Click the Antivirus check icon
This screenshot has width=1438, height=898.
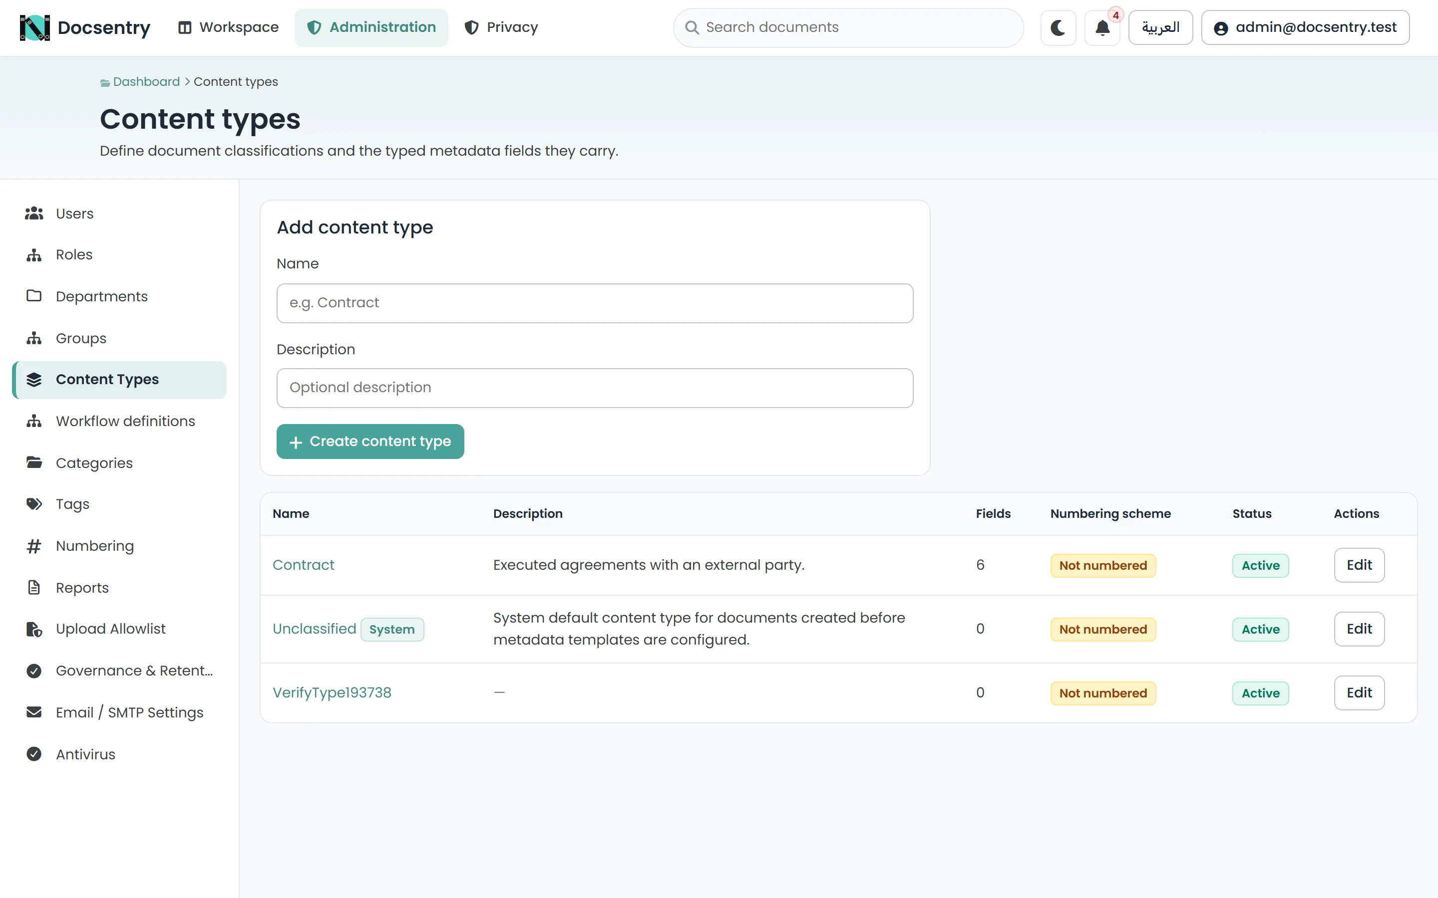tap(34, 754)
